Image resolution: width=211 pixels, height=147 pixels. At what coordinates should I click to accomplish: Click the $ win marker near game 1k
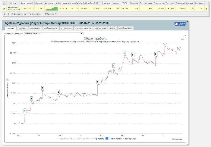(43, 88)
